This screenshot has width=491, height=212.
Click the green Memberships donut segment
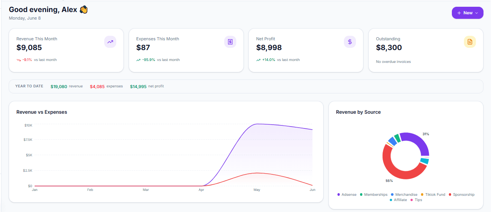(397, 138)
